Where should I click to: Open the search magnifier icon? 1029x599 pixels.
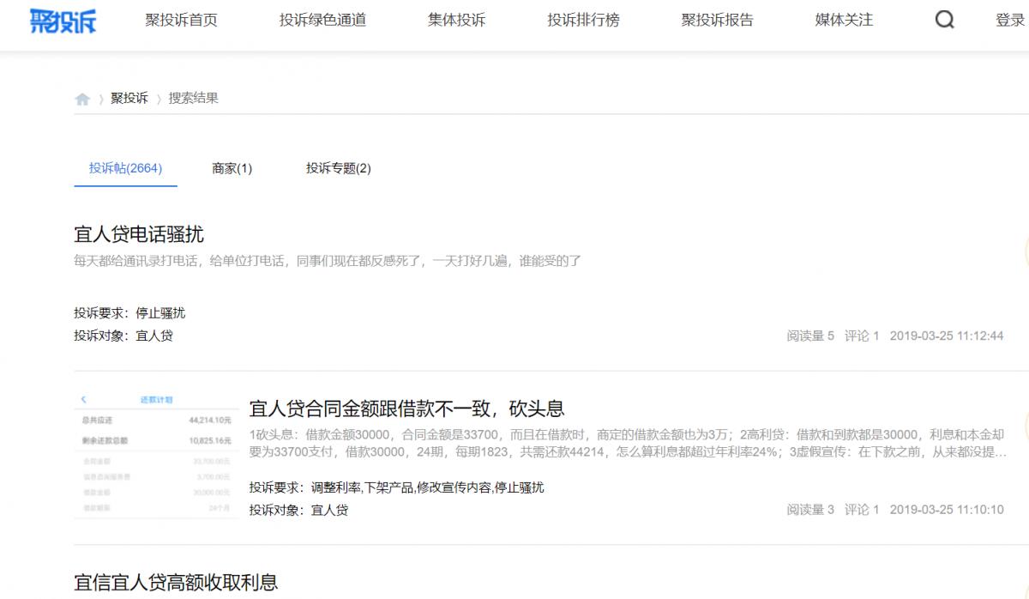point(944,20)
